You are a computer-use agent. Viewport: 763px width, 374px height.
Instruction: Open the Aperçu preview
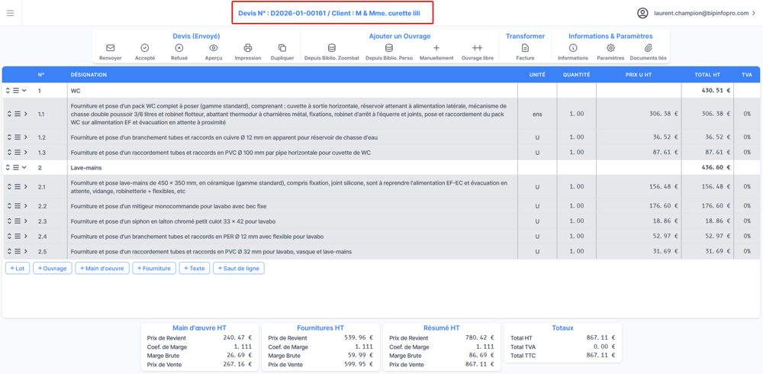click(x=214, y=48)
